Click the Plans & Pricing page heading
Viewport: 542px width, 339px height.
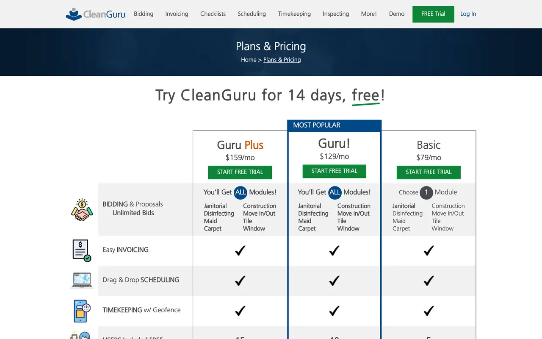point(271,46)
